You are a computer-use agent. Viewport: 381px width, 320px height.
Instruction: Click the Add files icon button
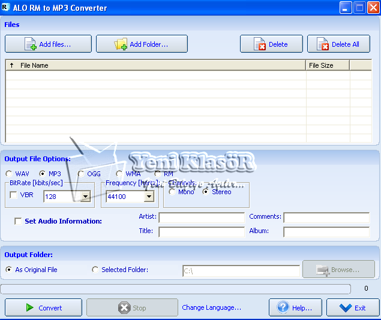(x=31, y=44)
